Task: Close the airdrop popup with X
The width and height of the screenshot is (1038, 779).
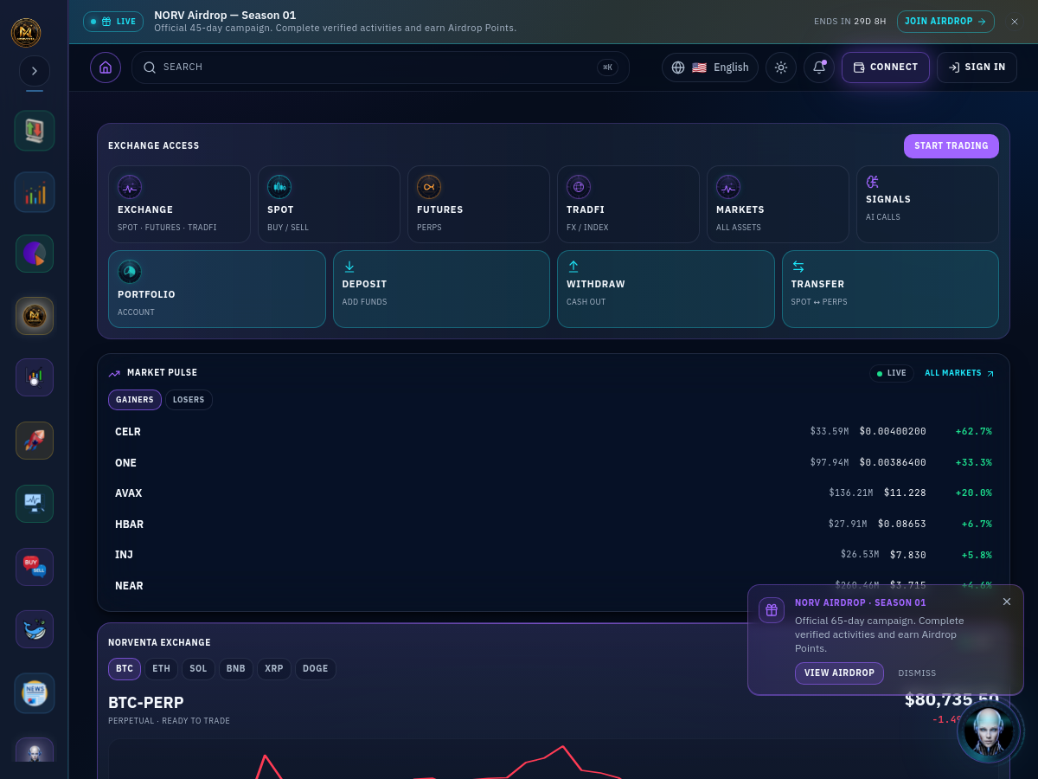Action: click(x=1006, y=602)
